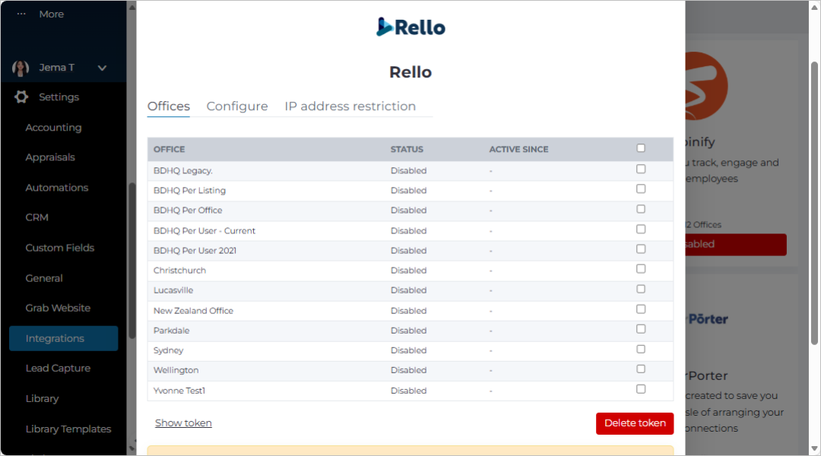Click the Rello logo at top
Screen dimensions: 821x456
point(410,27)
